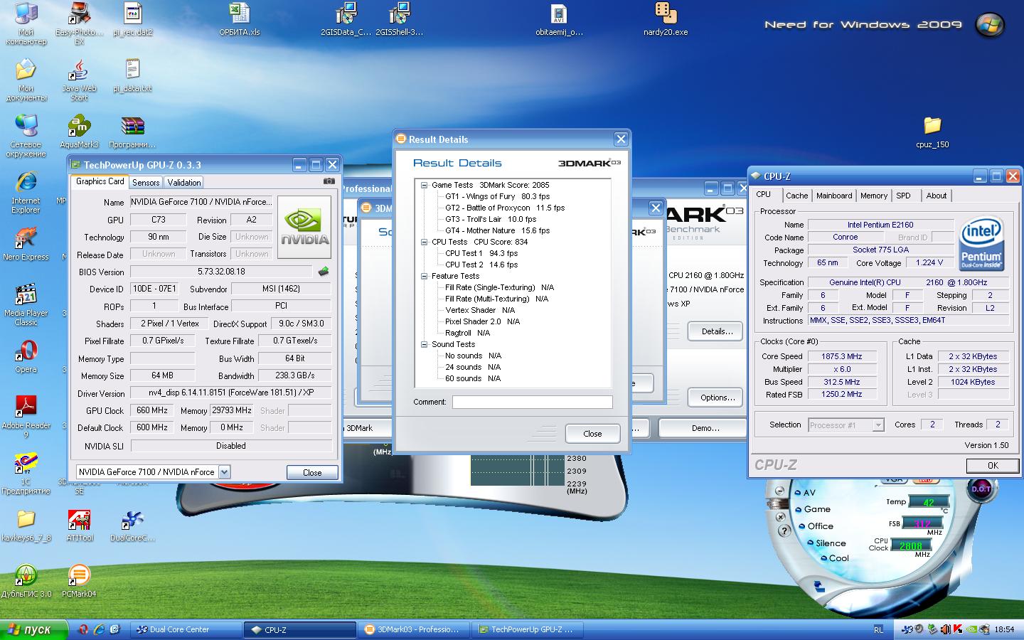Click the пуск Start button
This screenshot has width=1024, height=640.
click(34, 629)
